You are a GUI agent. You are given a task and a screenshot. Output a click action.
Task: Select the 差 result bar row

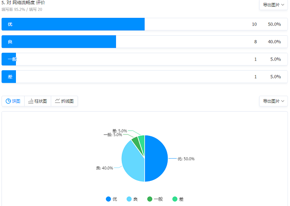point(145,76)
